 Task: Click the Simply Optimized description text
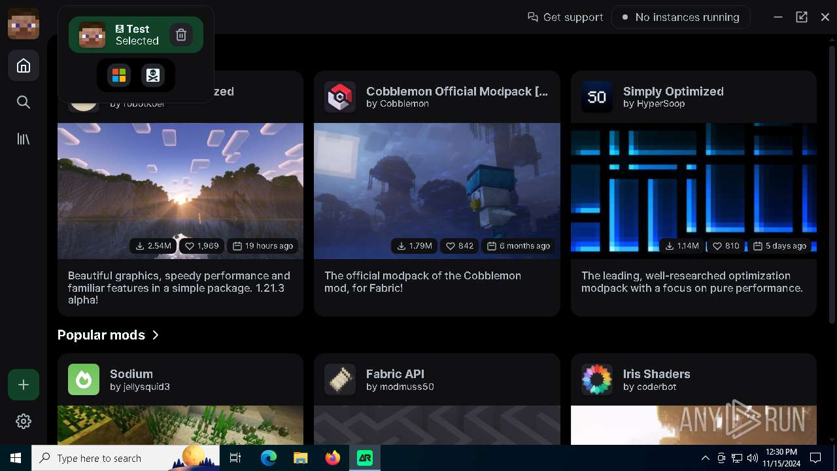pos(692,282)
